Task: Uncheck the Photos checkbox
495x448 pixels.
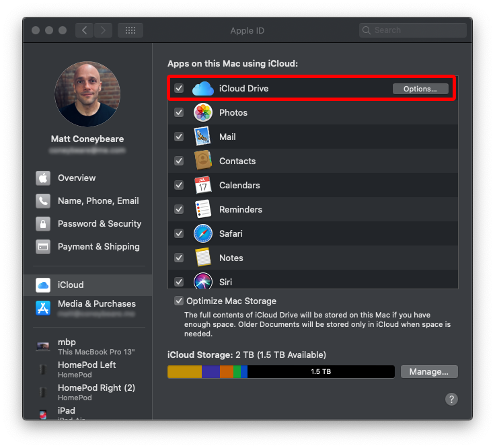Action: [179, 113]
